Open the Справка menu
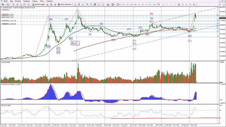Screen dimensions: 226x127 coord(49,1)
